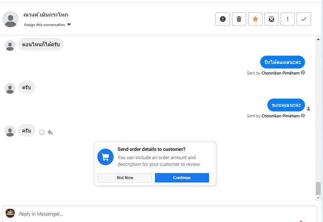Click the scrollbar up arrow
This screenshot has width=323, height=222.
pyautogui.click(x=318, y=39)
